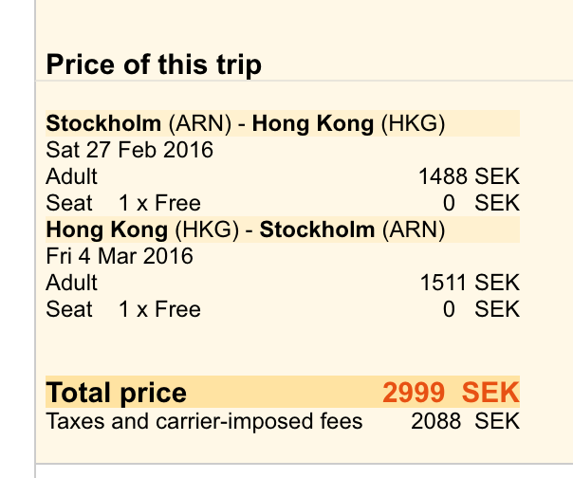Select the orange 2999 SEK total amount
Screen dimensions: 573x478
[x=451, y=393]
